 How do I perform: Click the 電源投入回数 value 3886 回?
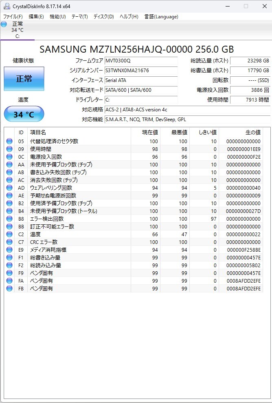pyautogui.click(x=250, y=90)
